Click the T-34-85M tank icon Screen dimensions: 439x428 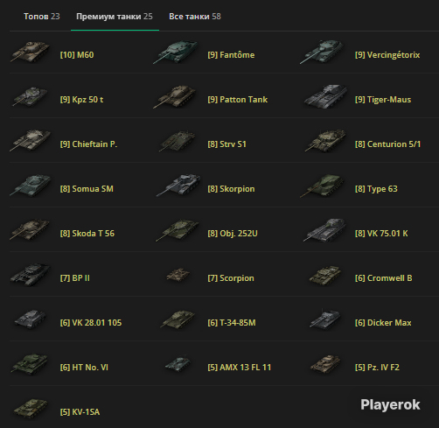point(178,319)
